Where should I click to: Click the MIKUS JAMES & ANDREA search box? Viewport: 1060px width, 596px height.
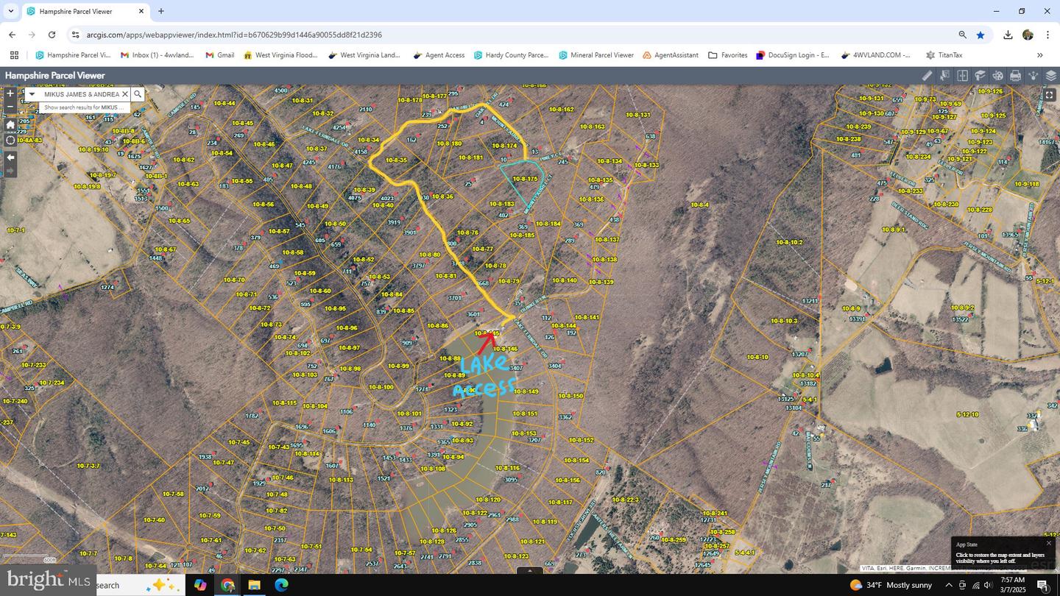coord(81,94)
